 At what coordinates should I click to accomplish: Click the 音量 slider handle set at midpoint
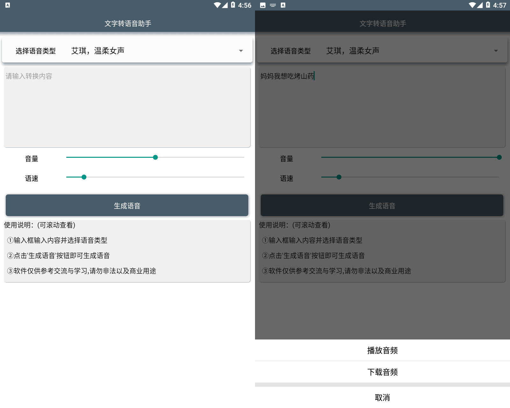pos(155,157)
